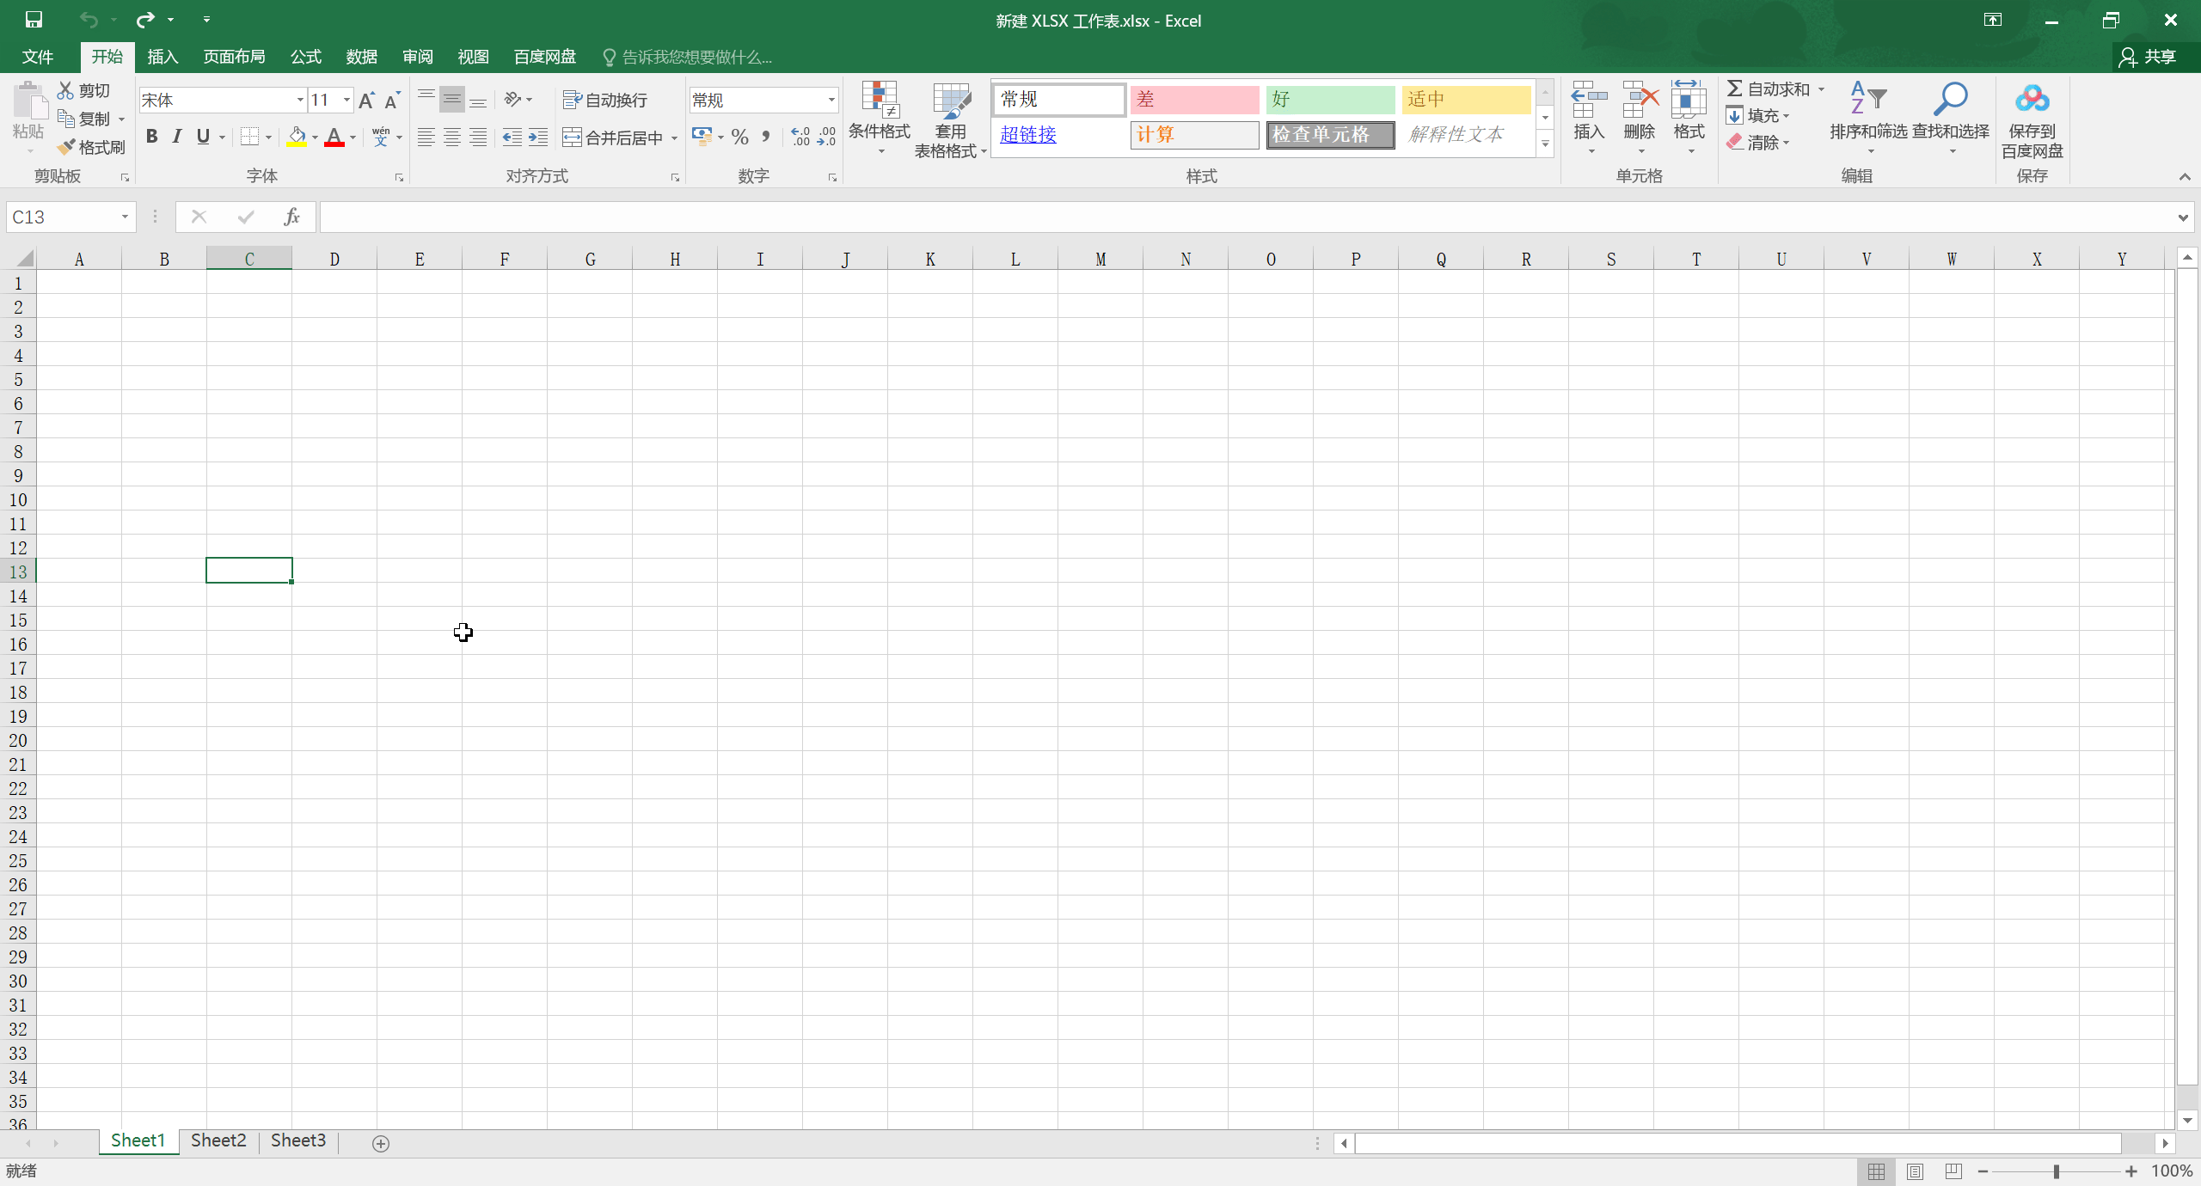Click the zoom slider handle

tap(2057, 1171)
